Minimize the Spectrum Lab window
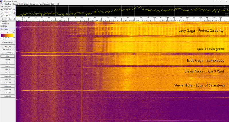The width and height of the screenshot is (229, 122). point(215,1)
